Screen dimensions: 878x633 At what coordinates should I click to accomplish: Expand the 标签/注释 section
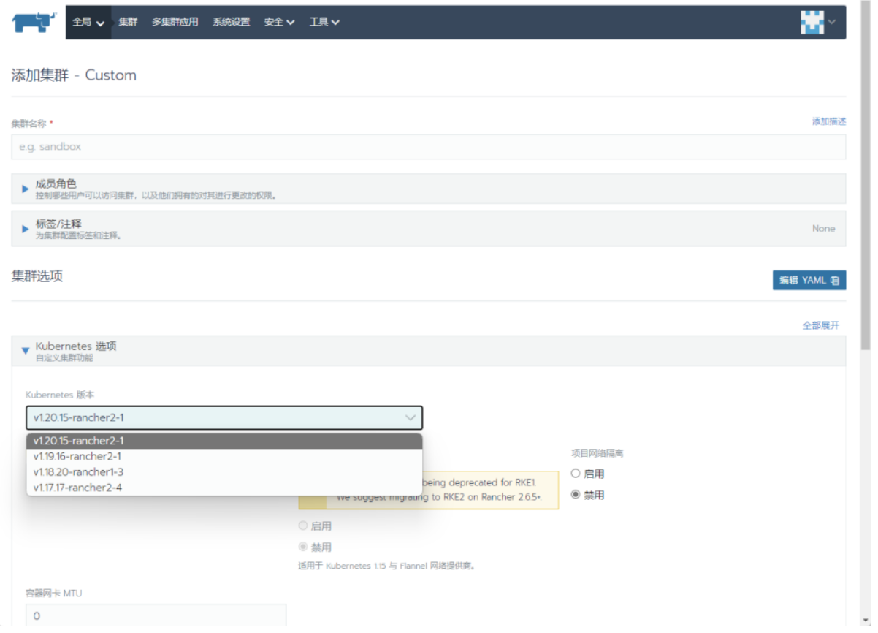(26, 229)
